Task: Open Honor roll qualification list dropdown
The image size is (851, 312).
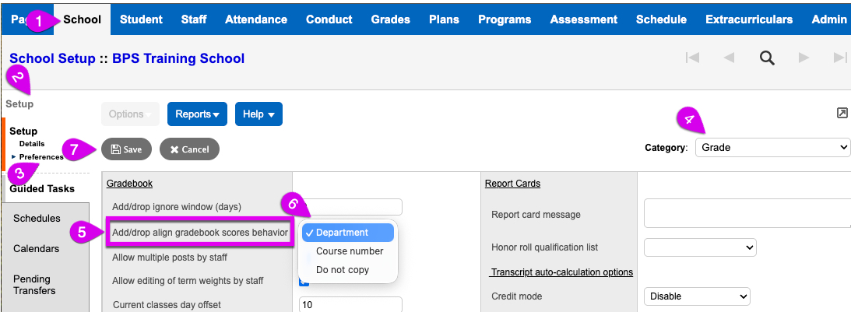Action: coord(700,247)
